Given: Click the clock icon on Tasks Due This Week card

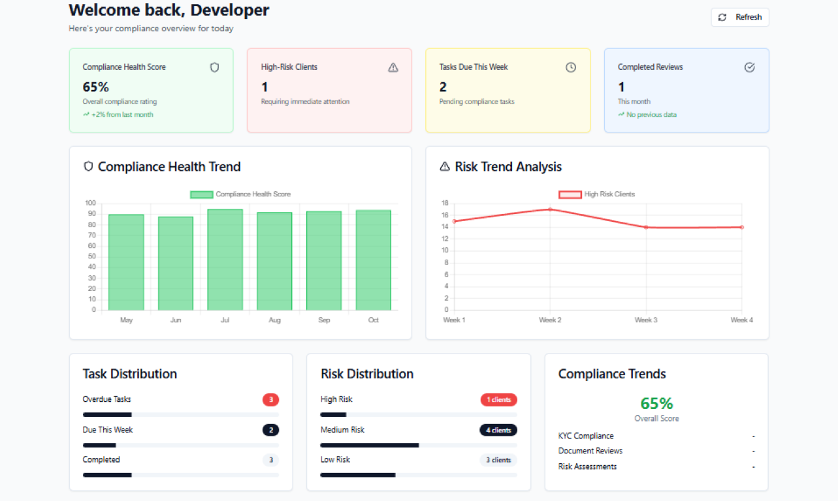Looking at the screenshot, I should click(x=571, y=67).
